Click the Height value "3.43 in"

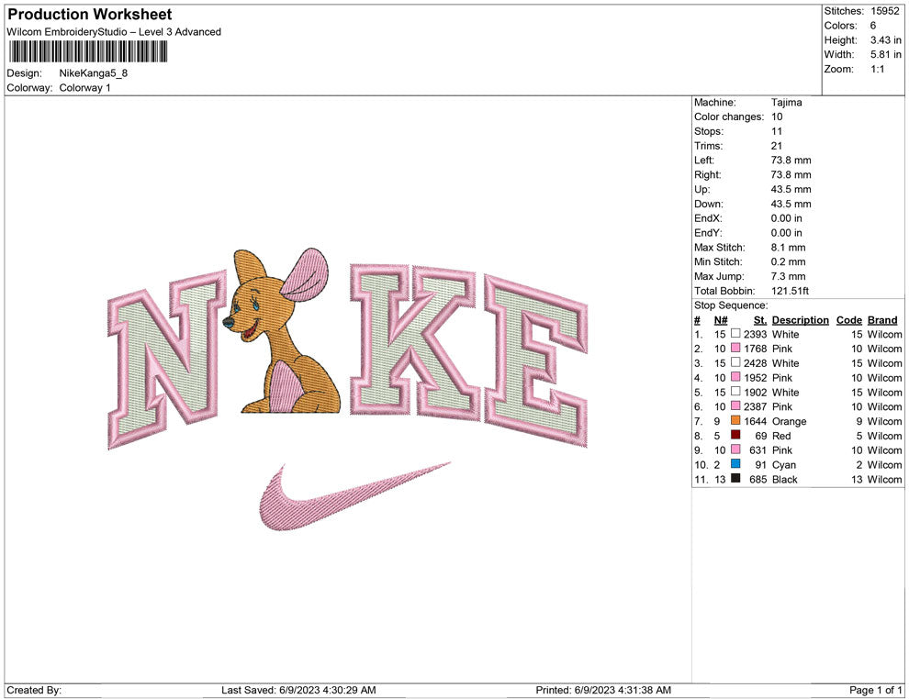(x=886, y=40)
